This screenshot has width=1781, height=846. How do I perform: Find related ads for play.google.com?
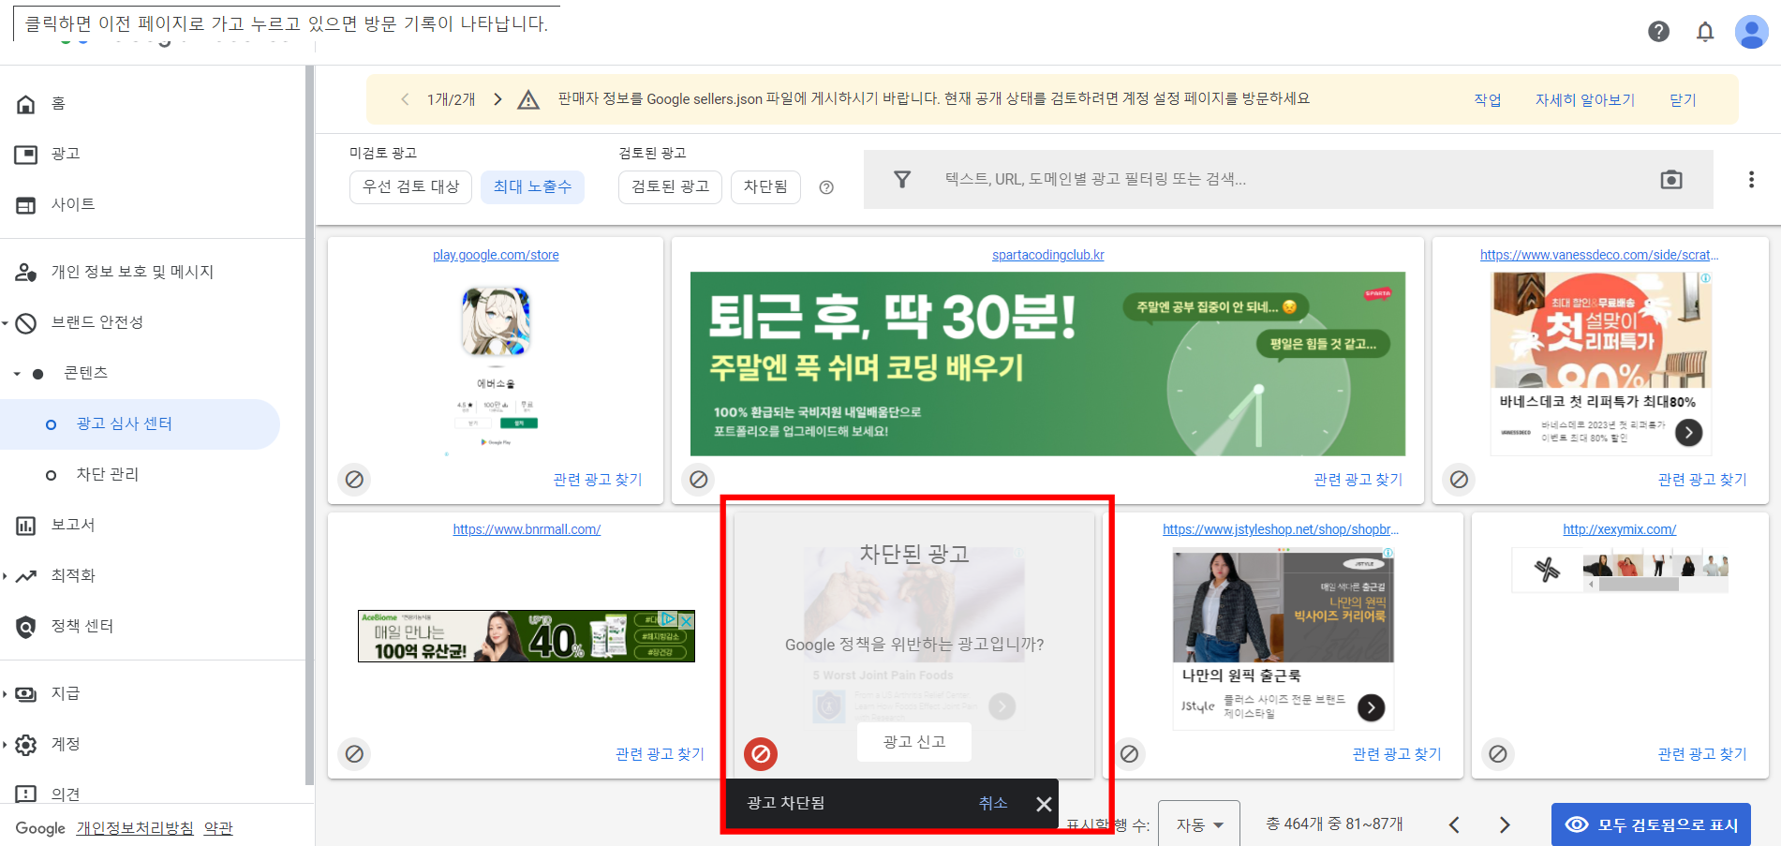(598, 480)
